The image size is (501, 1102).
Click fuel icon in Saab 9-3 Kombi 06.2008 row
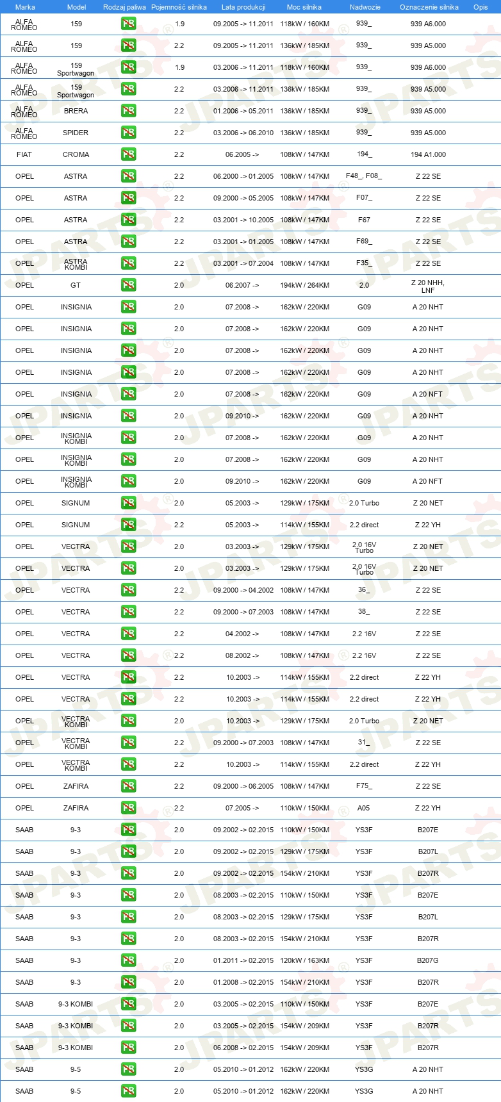click(128, 1048)
